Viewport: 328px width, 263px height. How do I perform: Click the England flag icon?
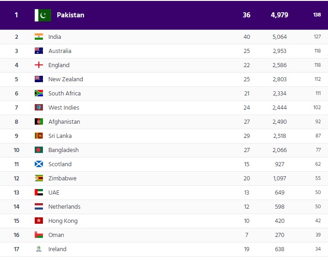(39, 65)
